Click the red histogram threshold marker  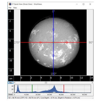click(x=64, y=89)
